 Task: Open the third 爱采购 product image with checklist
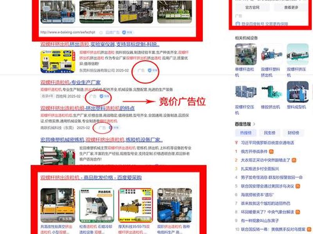click(x=135, y=206)
